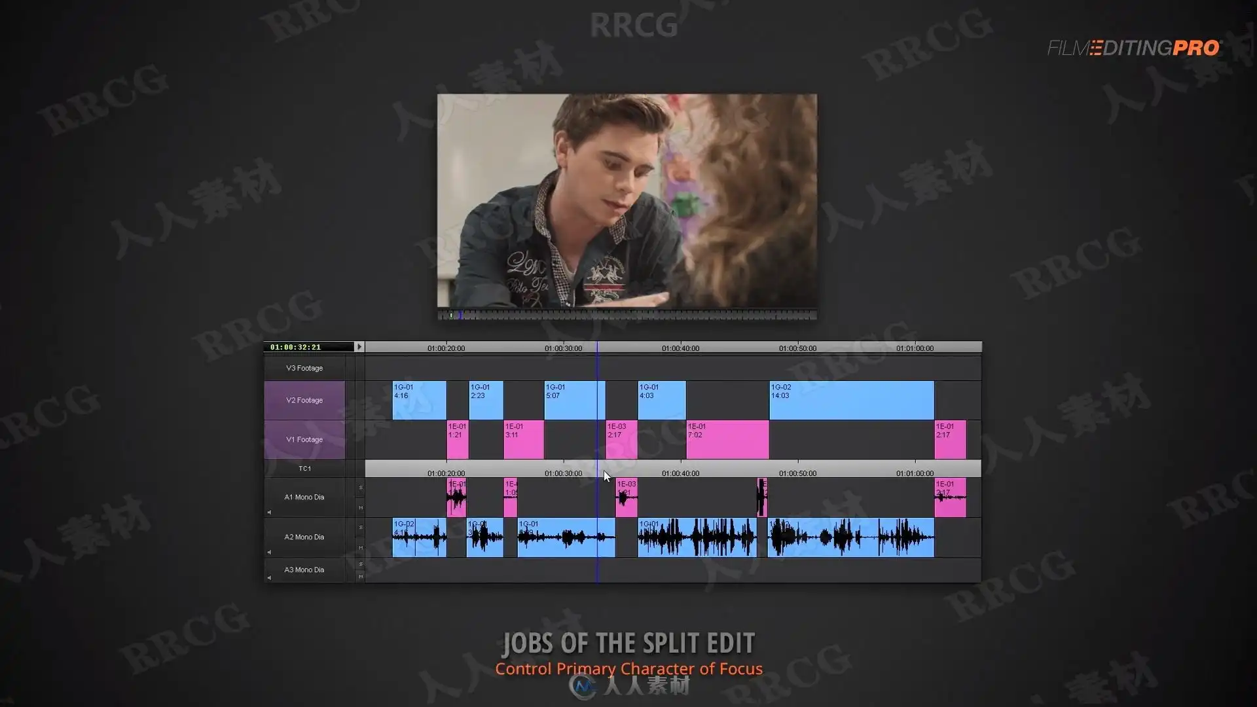Mute the A2 Mono Dia track
The height and width of the screenshot is (707, 1257).
(x=360, y=548)
